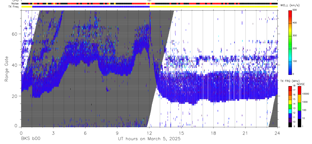
Task: Click the 24 hour tick on the UT axis
Action: click(x=277, y=133)
